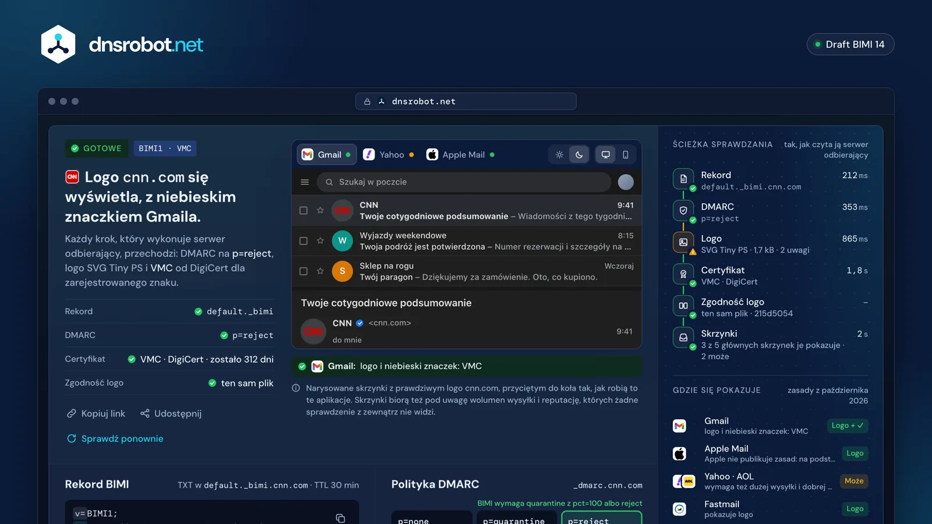The height and width of the screenshot is (524, 932).
Task: Click the CNN logo in opened message
Action: click(x=313, y=331)
